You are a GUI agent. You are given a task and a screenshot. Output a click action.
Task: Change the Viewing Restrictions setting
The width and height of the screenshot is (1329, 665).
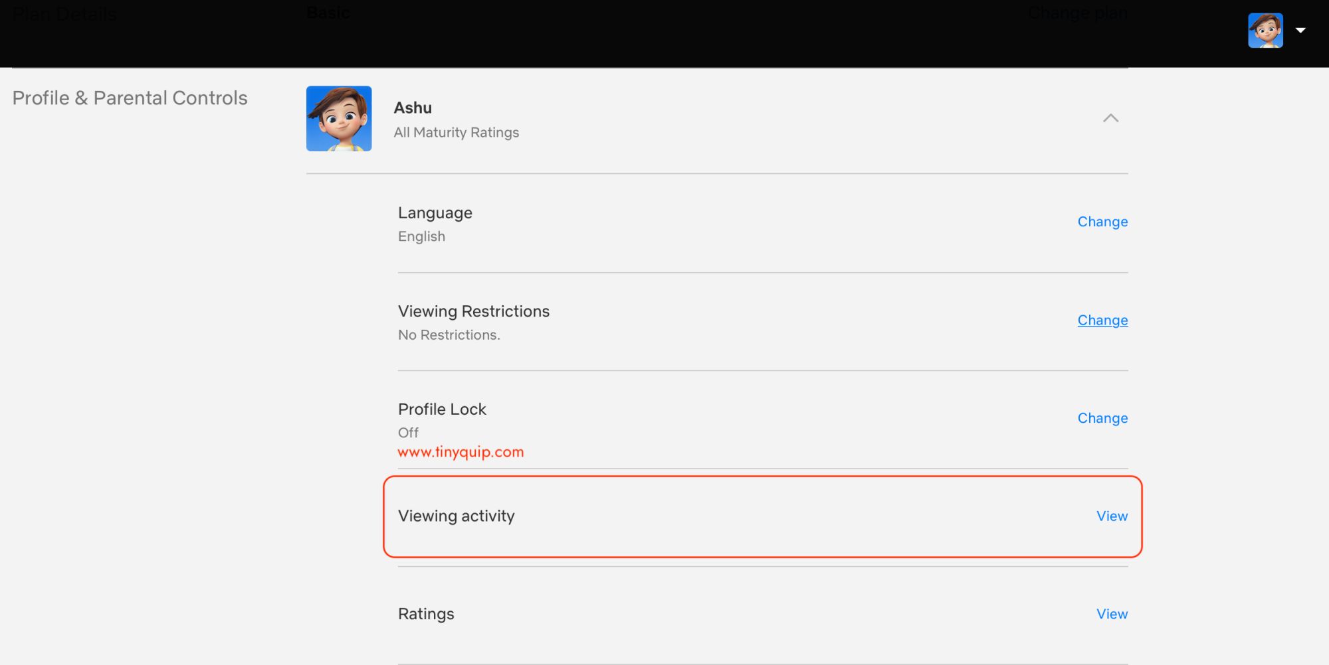coord(1102,320)
